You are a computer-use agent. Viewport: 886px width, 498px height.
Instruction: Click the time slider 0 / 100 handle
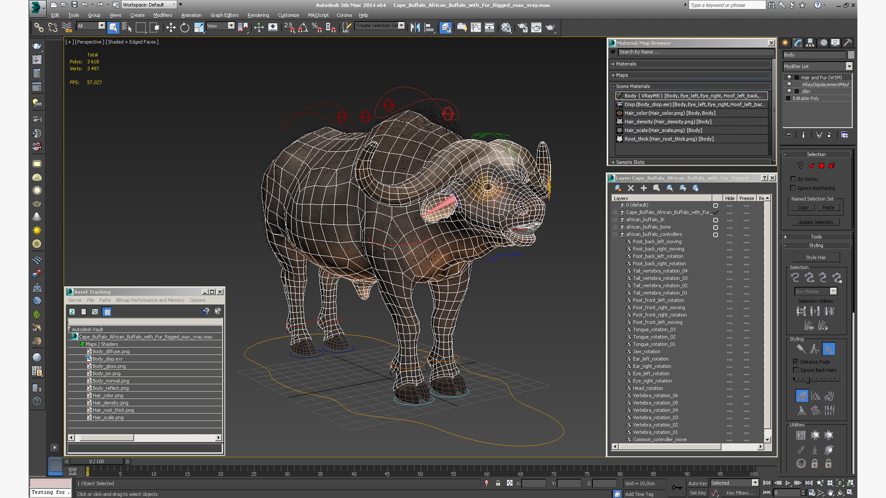(x=97, y=461)
